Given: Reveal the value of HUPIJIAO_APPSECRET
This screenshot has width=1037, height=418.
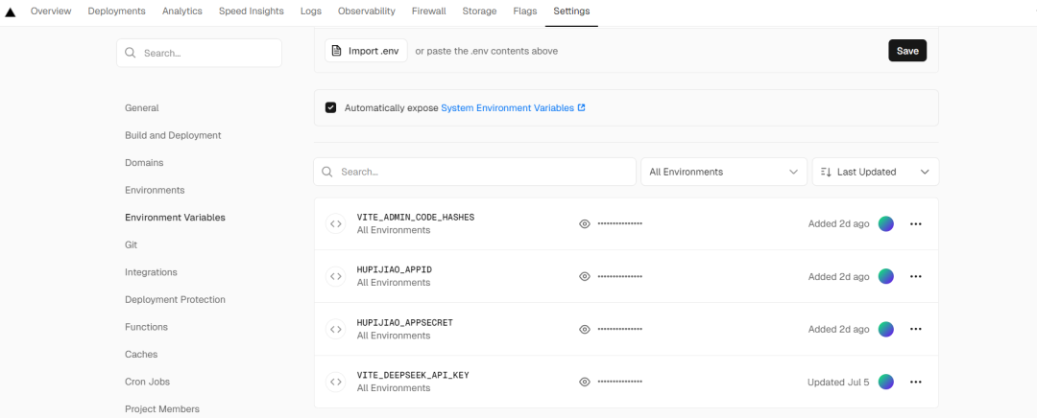Looking at the screenshot, I should pyautogui.click(x=585, y=329).
